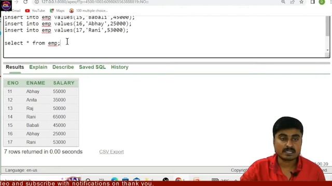Click the ENO column header
The image size is (332, 186).
[13, 83]
